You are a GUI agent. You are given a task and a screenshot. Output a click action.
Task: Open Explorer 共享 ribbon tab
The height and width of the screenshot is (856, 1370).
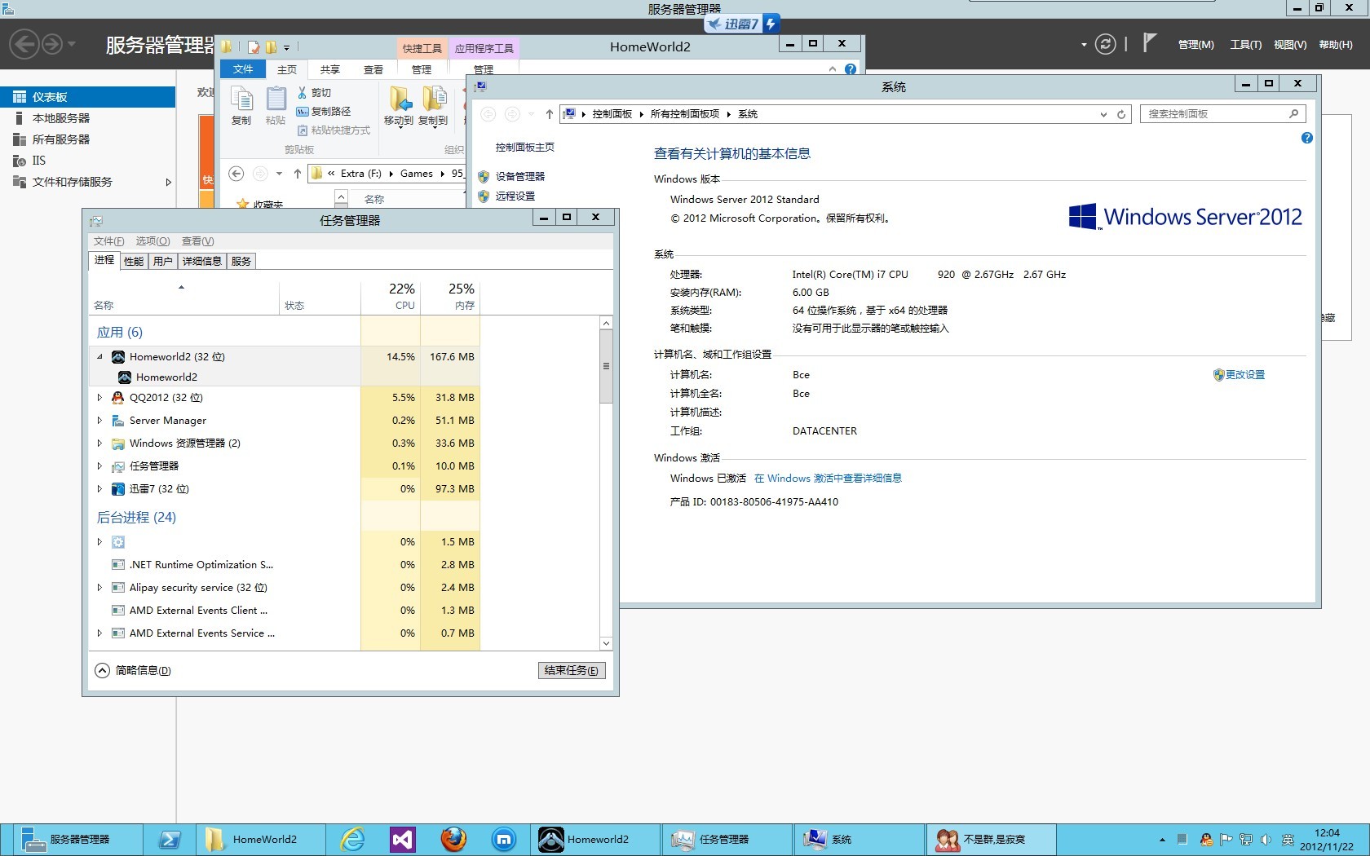tap(330, 69)
